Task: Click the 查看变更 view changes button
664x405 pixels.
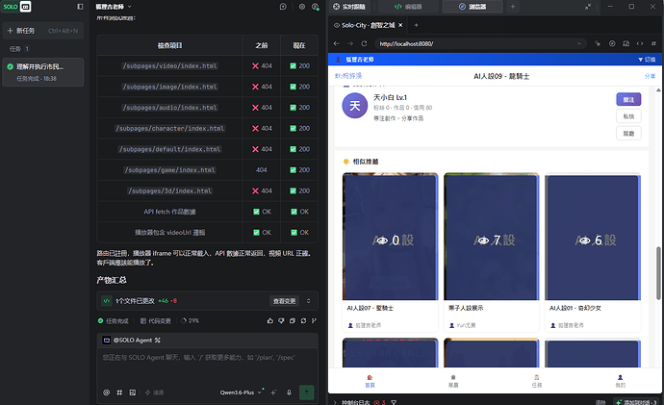Action: (x=284, y=301)
